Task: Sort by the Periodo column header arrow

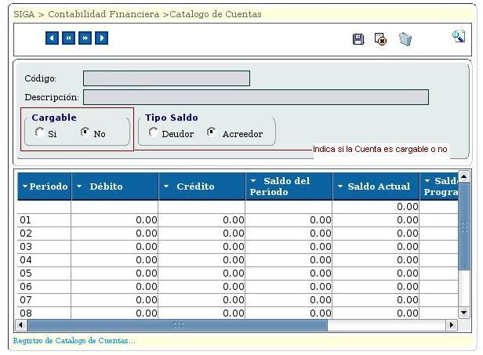Action: coord(24,187)
